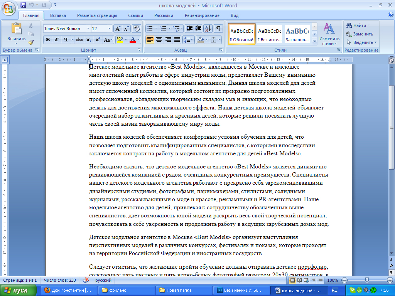Switch to Full Screen Reading view
The image size is (395, 296).
[299, 280]
